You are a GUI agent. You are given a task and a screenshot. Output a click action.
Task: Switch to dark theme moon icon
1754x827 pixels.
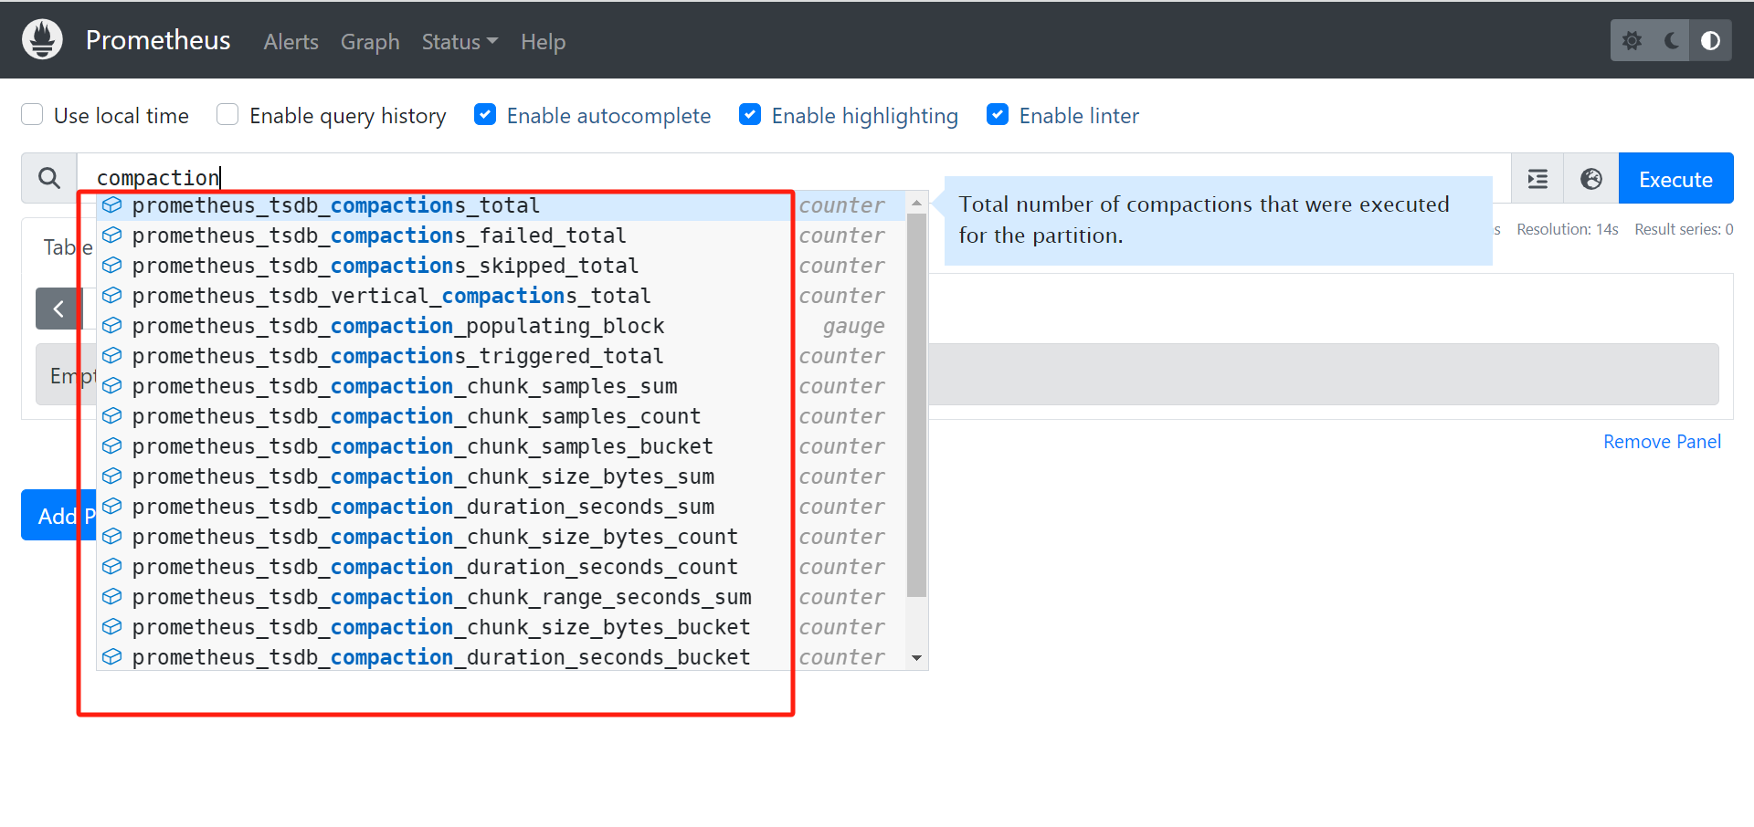pos(1672,41)
